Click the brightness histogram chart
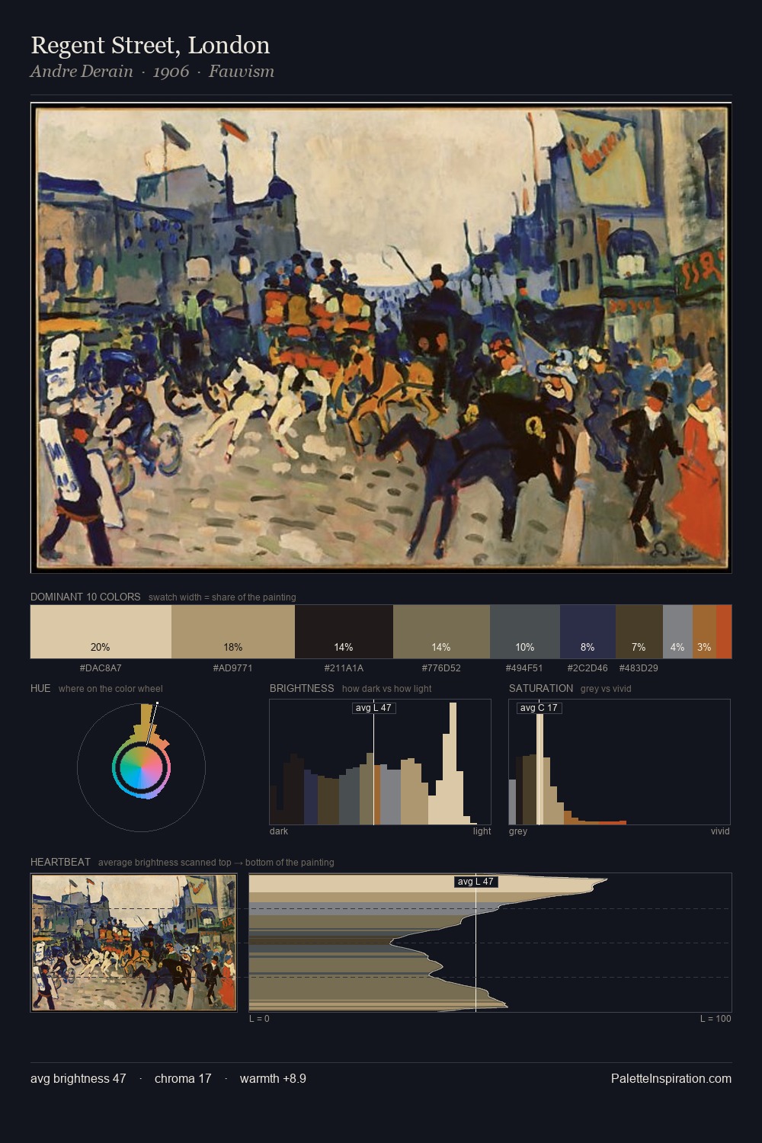 click(x=380, y=762)
